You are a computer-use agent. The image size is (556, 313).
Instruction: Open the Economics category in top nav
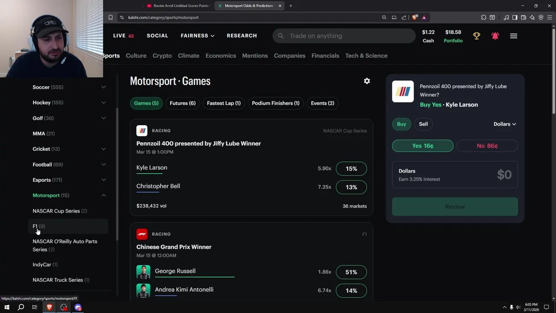tap(221, 56)
